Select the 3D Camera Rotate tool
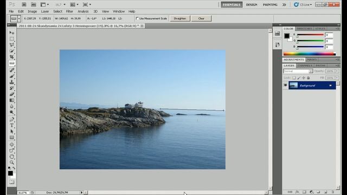 point(12,151)
